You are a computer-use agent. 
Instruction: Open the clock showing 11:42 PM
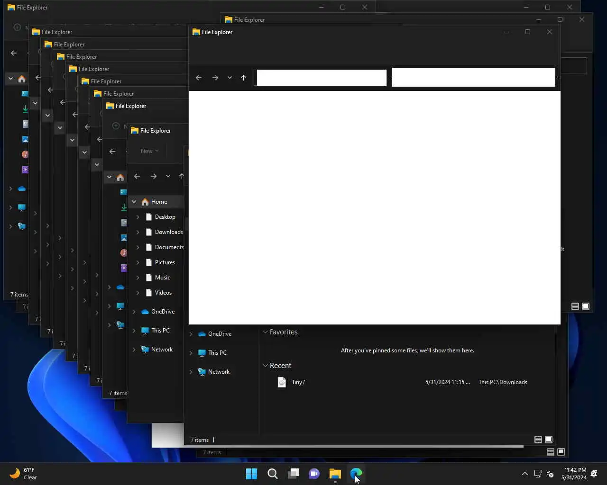pyautogui.click(x=574, y=474)
